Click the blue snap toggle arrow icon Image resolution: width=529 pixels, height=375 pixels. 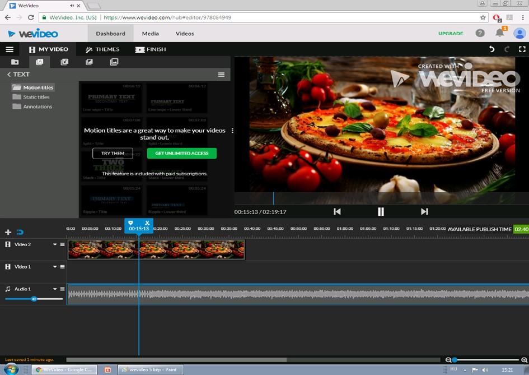(x=20, y=232)
